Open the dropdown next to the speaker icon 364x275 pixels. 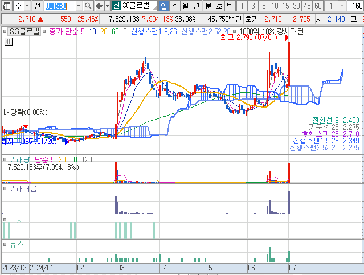click(107, 6)
